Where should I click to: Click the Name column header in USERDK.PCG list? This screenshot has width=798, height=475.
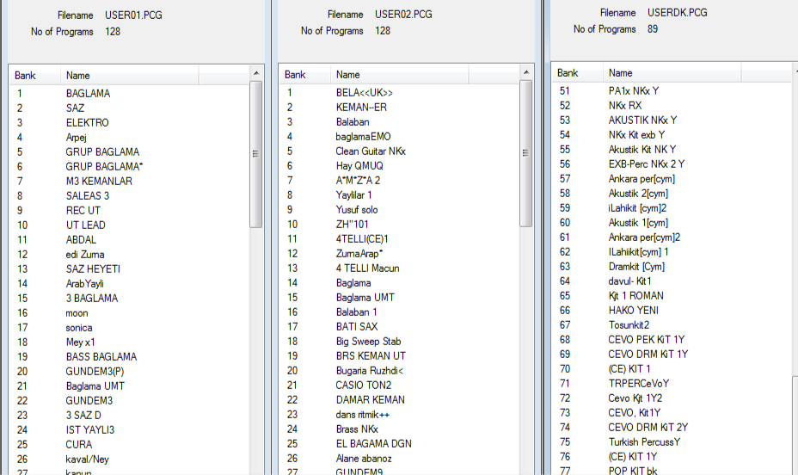620,73
